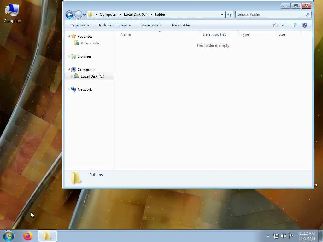Select Favorites in navigation pane
This screenshot has width=323, height=242.
click(85, 37)
